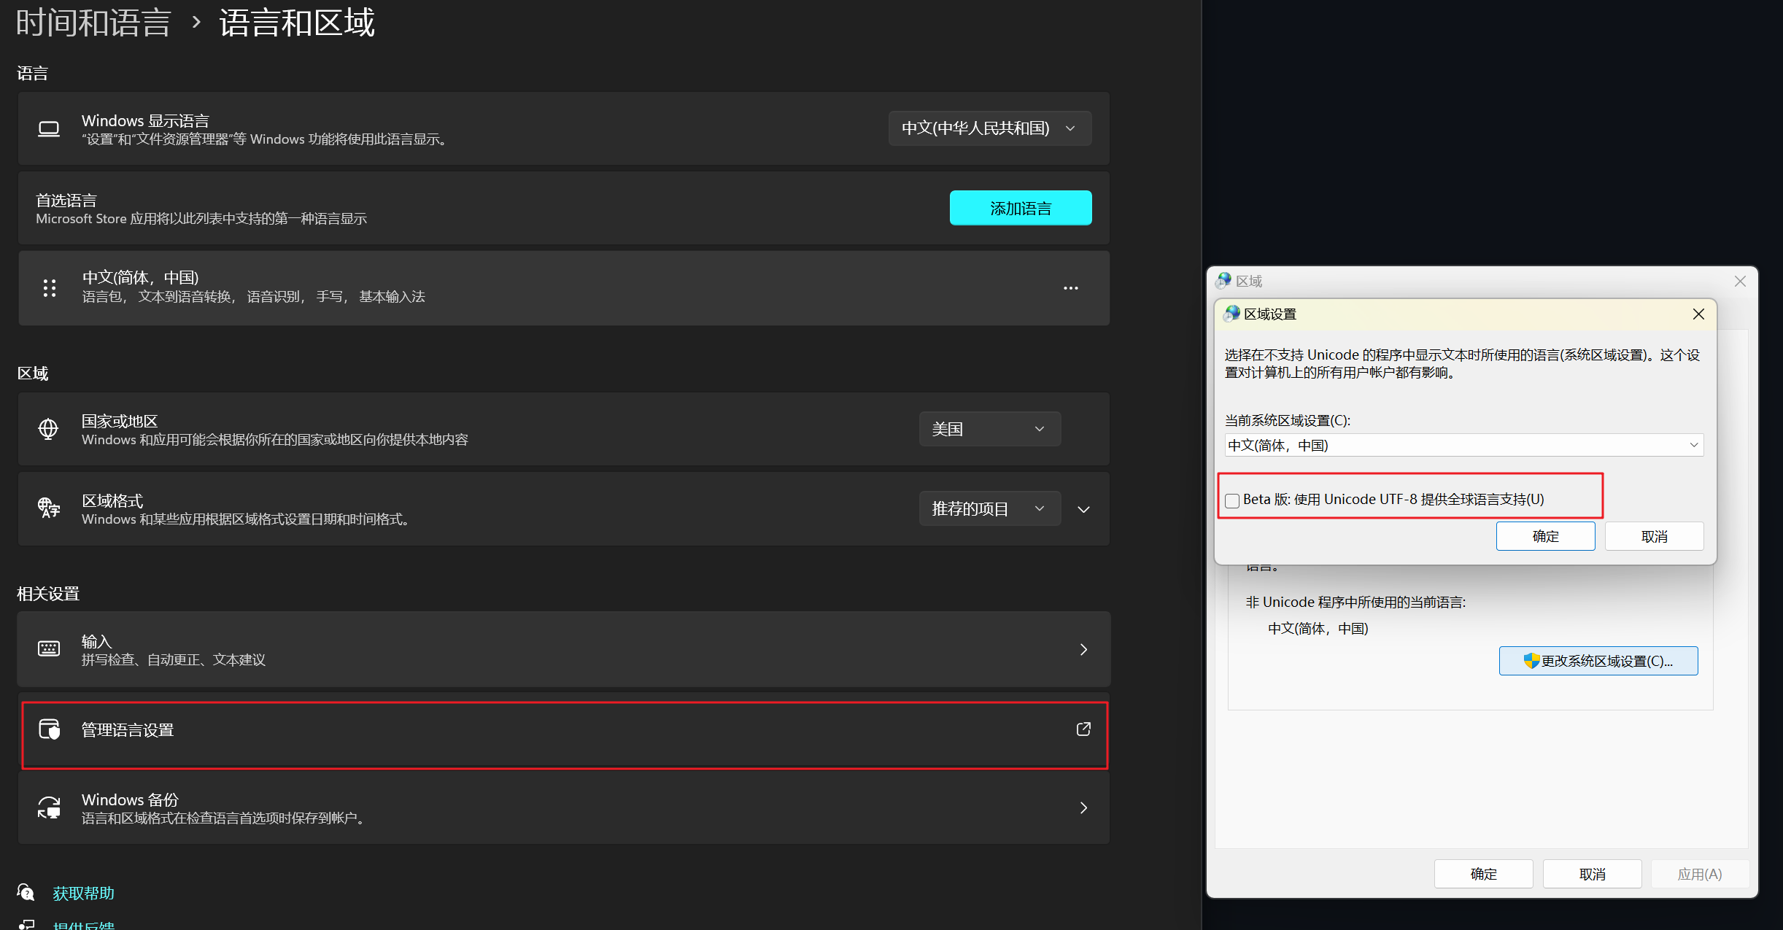Click the shield page icon beside 管理语言设置

pos(49,729)
